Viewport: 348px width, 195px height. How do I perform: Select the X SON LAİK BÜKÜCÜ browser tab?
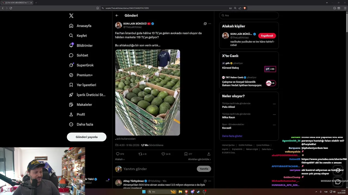point(17,3)
